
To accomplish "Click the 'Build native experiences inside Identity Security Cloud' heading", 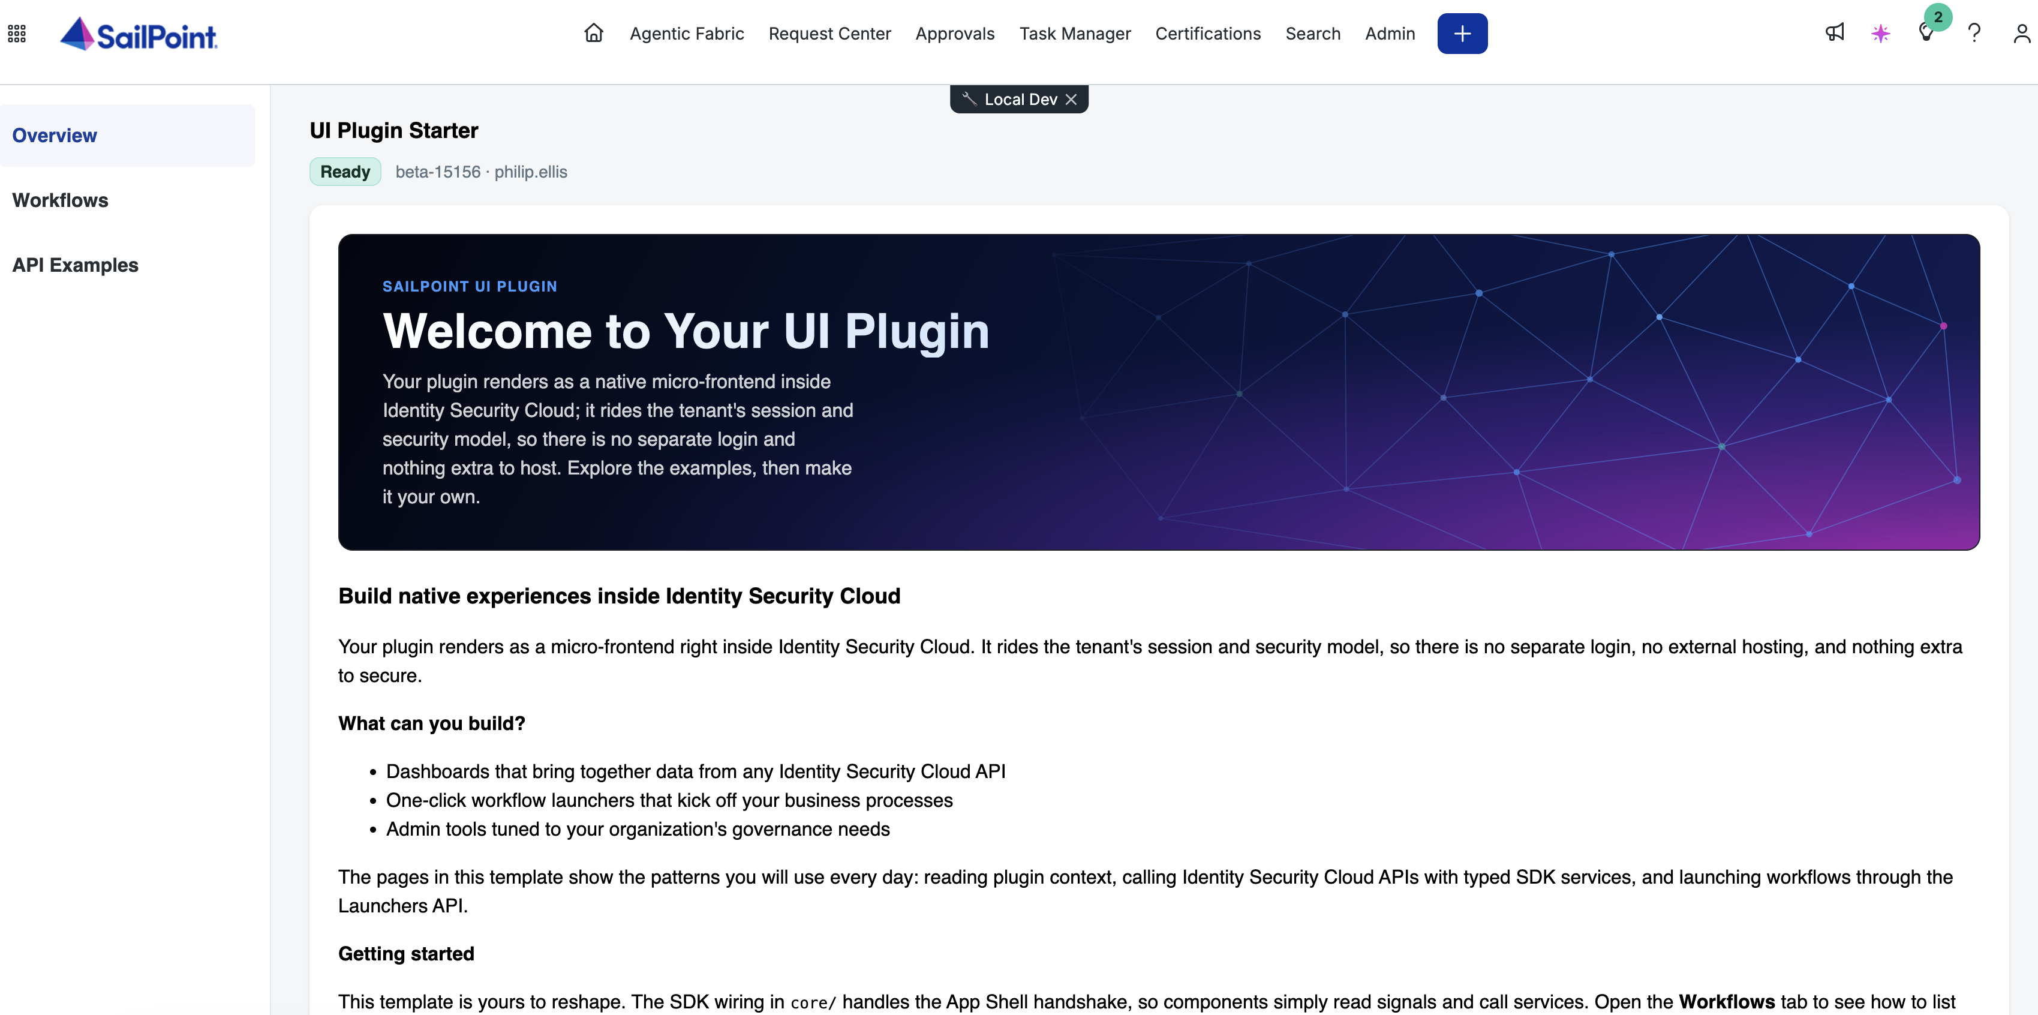I will (x=619, y=596).
